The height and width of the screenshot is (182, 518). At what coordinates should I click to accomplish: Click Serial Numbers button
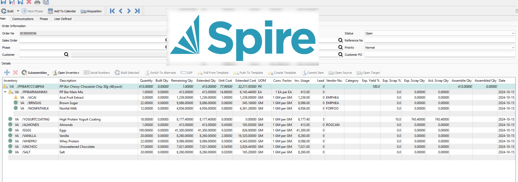pos(97,73)
